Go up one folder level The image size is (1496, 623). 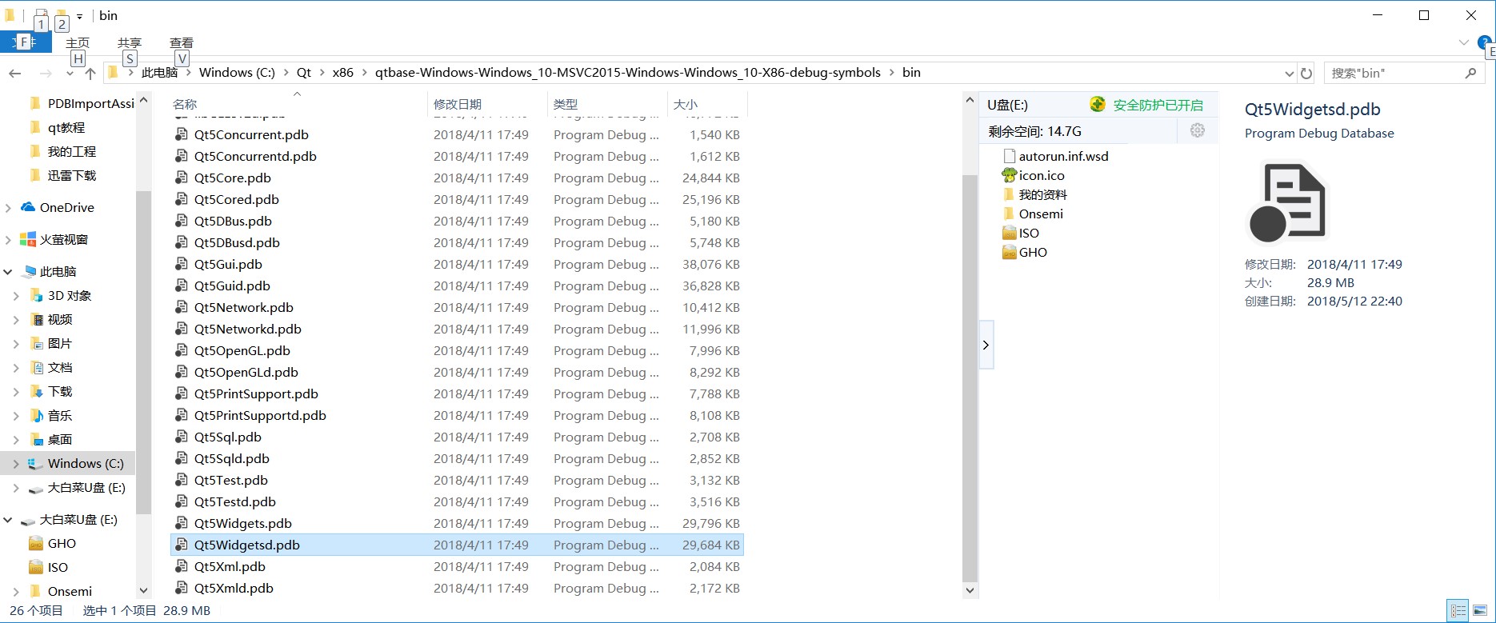[90, 73]
